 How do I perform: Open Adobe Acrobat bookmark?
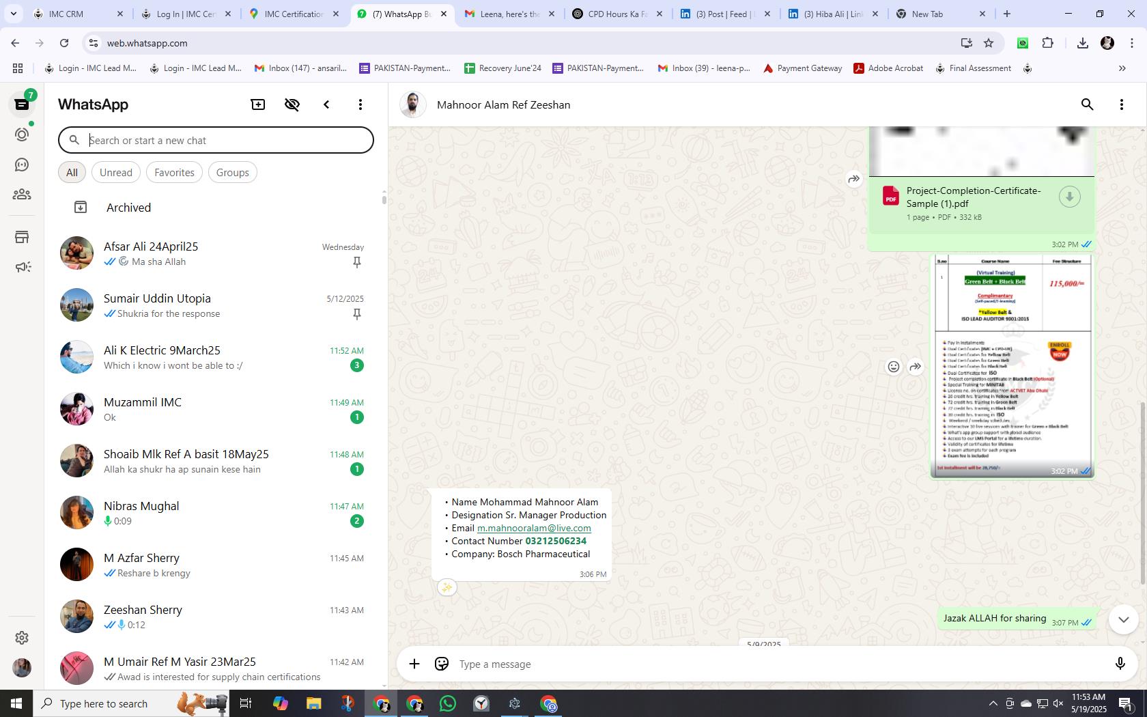(x=888, y=68)
